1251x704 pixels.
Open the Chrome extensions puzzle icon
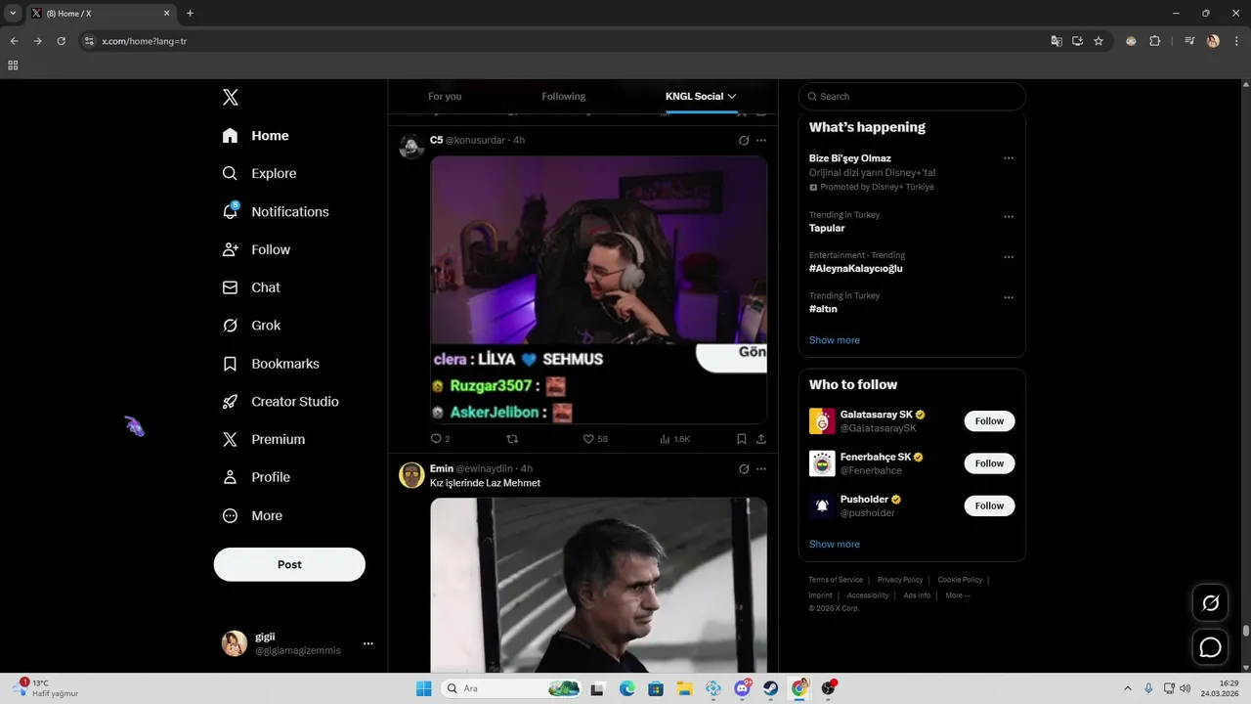click(1155, 41)
